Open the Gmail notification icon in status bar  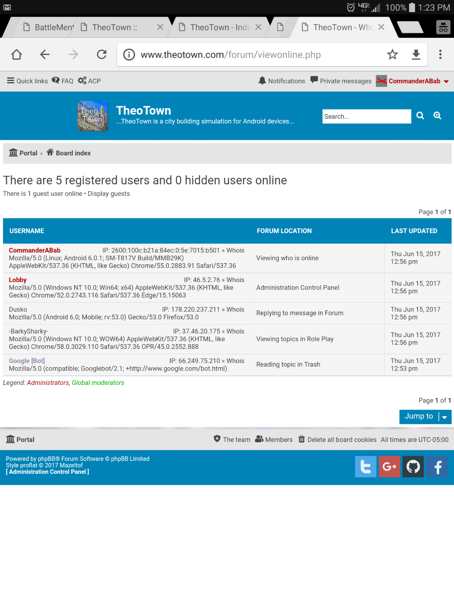[x=7, y=7]
